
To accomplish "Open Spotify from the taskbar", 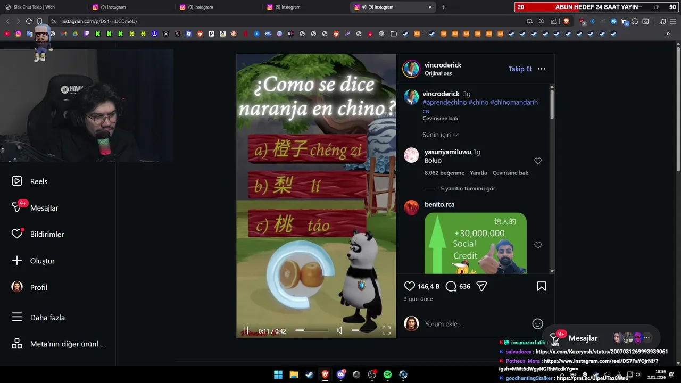I will pos(387,374).
